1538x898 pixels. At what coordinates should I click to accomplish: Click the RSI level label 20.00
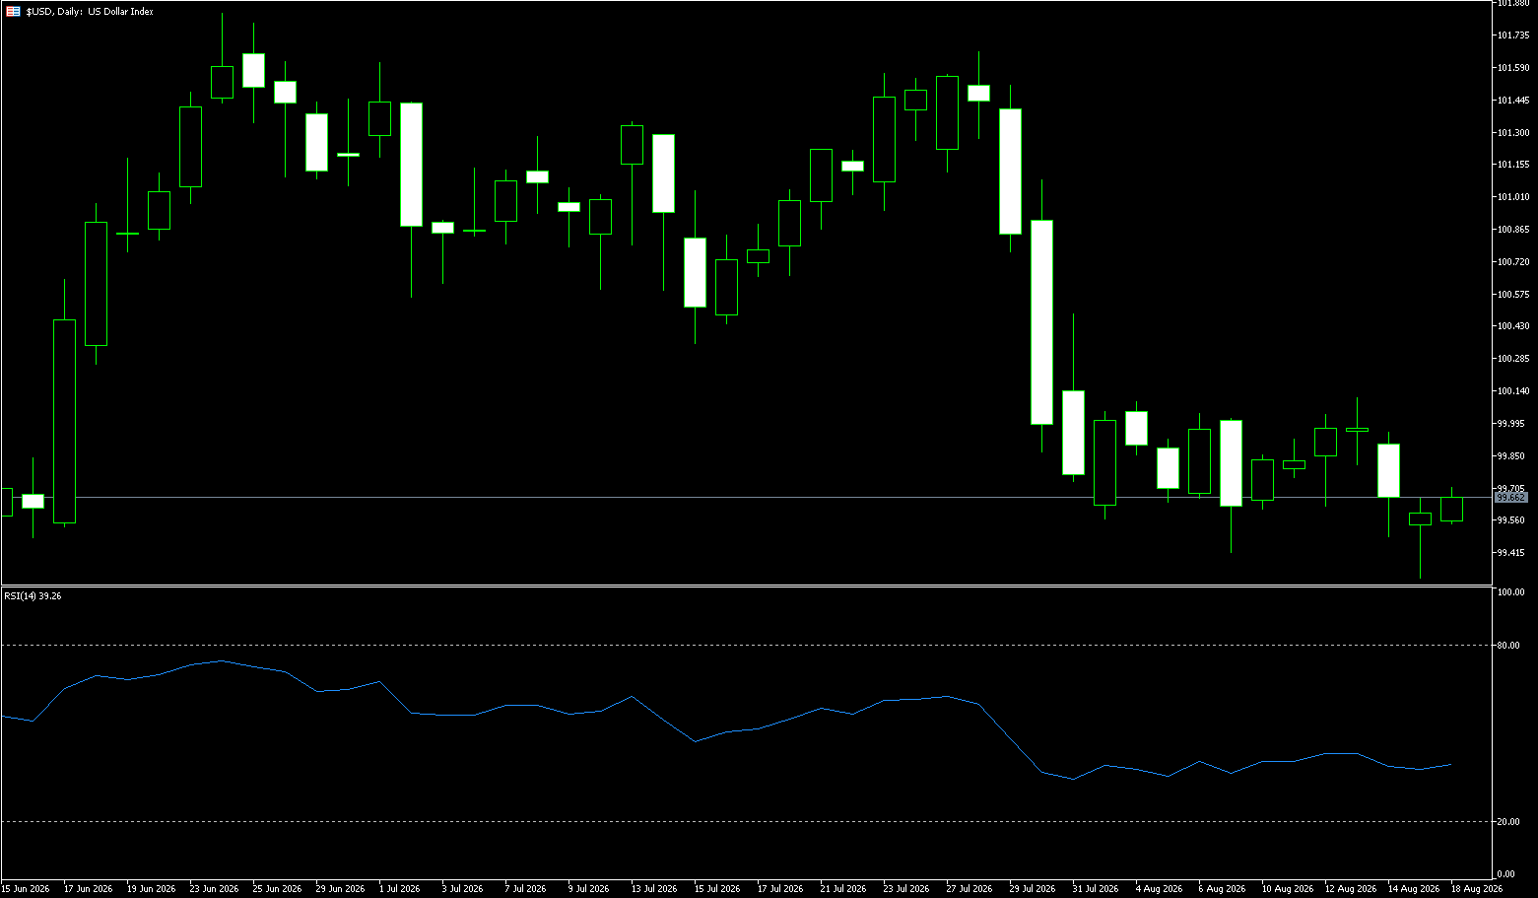tap(1507, 822)
